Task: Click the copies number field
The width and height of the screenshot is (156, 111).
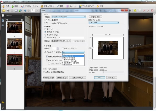Action: pos(54,49)
